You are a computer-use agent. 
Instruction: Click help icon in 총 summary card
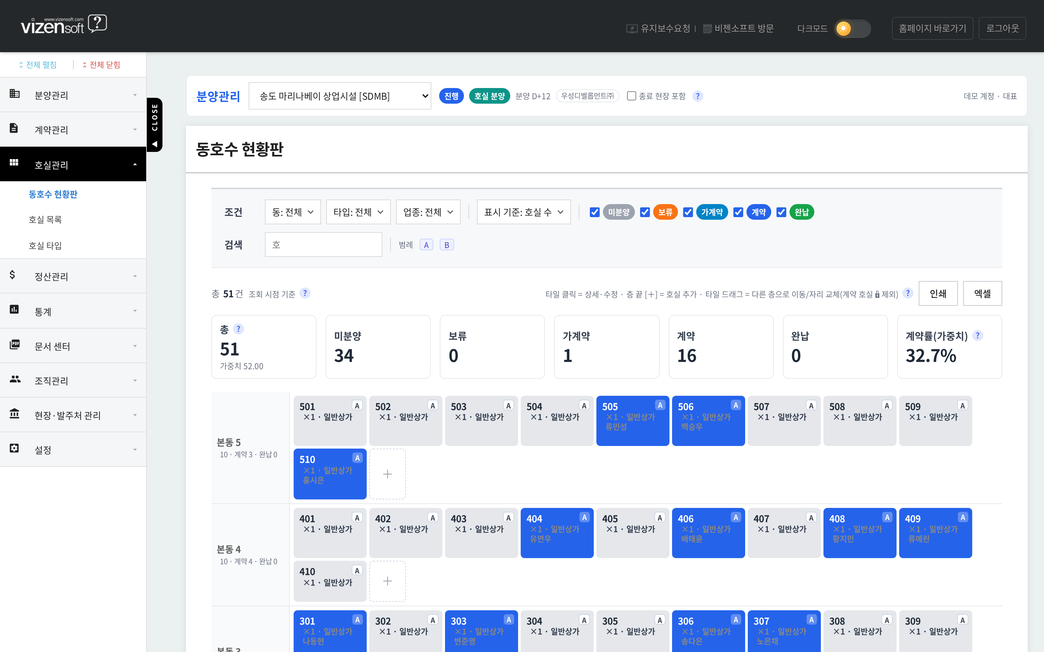tap(238, 329)
